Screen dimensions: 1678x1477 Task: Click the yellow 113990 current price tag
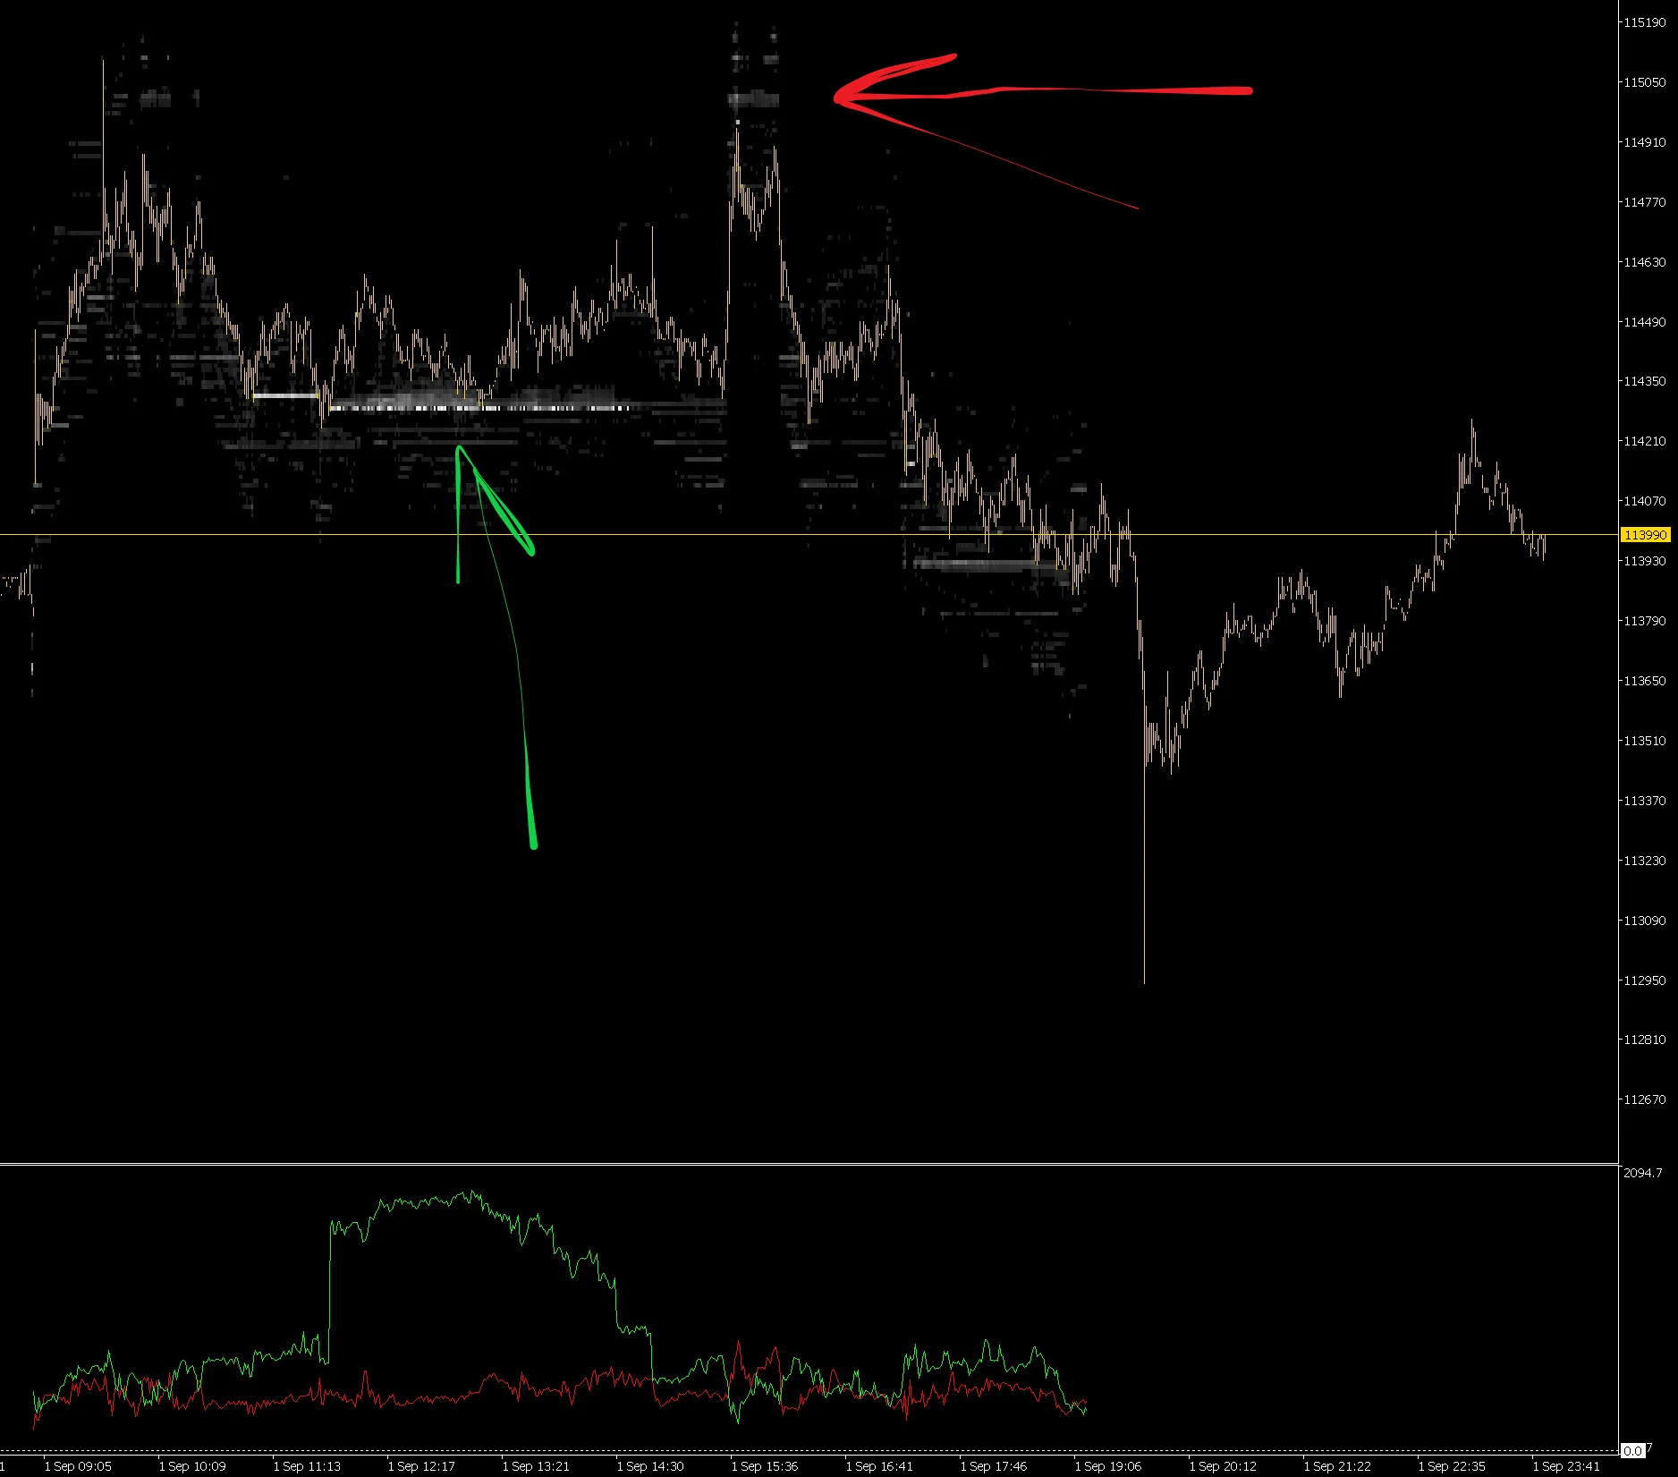[x=1645, y=535]
